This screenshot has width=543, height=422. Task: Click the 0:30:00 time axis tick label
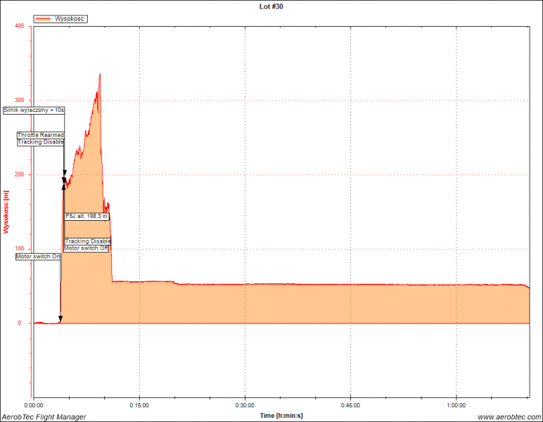[x=245, y=406]
